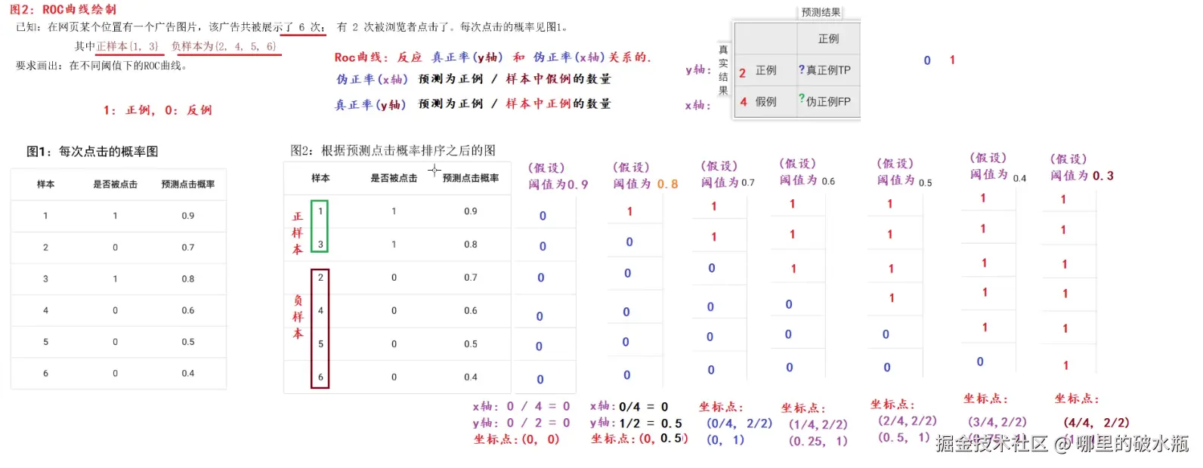
Task: Click the title '图2: ROC曲线绘制'
Action: tap(63, 10)
